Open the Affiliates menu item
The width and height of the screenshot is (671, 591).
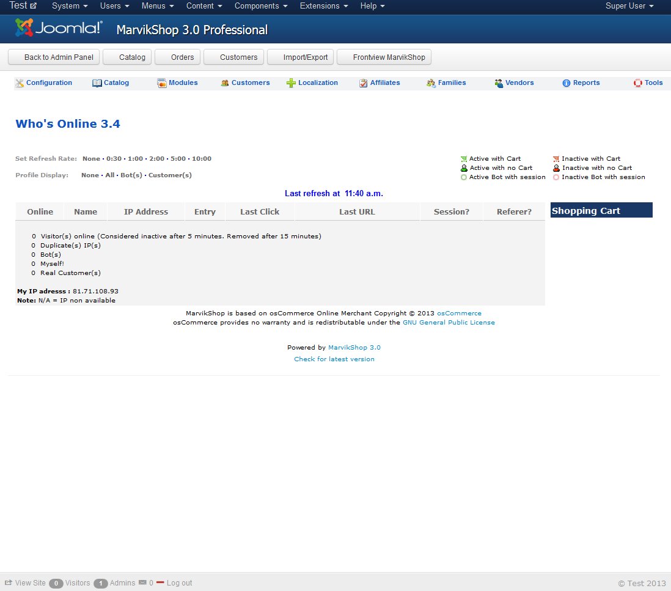(385, 83)
